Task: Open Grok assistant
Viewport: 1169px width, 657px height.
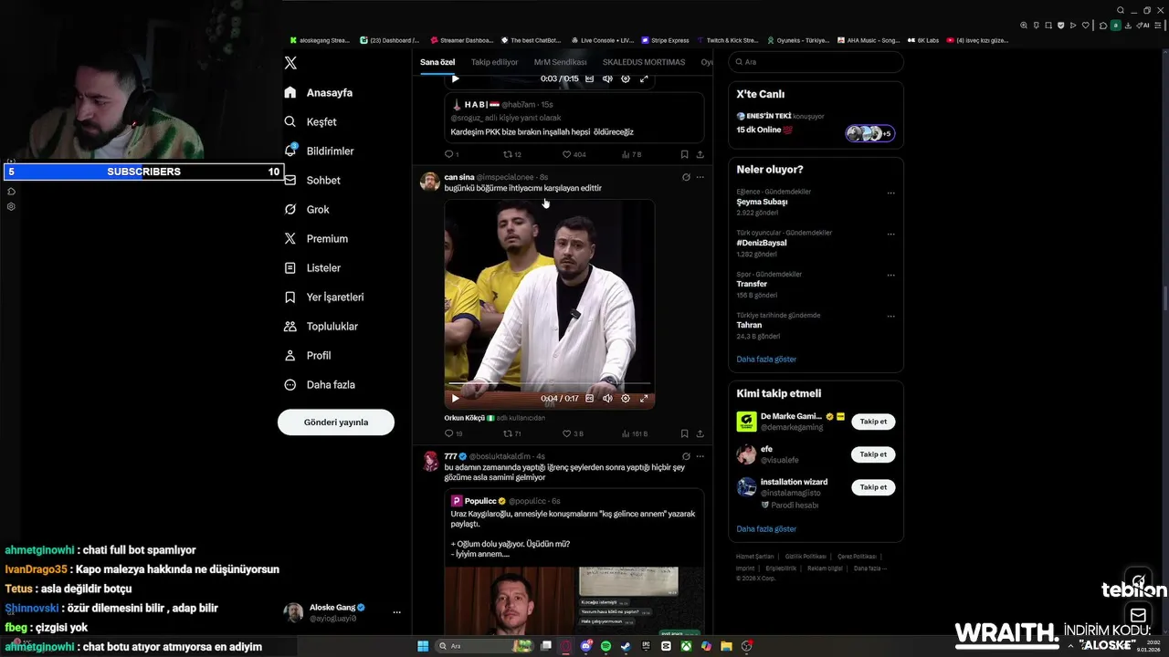Action: click(x=306, y=209)
